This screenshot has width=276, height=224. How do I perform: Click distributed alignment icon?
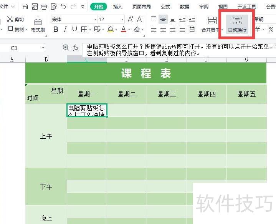point(192,29)
